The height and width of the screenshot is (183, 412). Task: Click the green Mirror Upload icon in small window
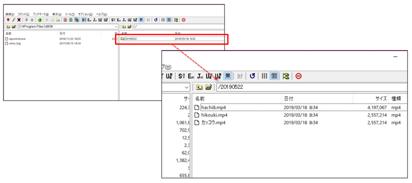pos(39,20)
